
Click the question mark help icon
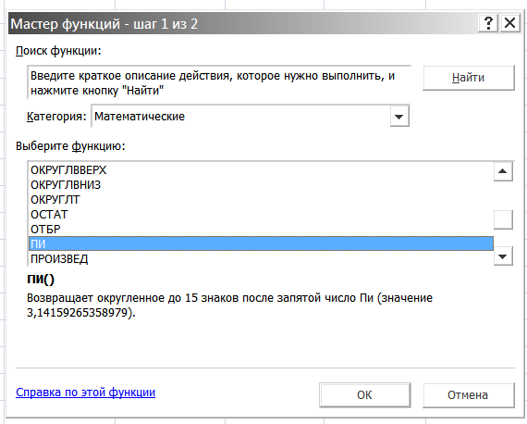[488, 23]
